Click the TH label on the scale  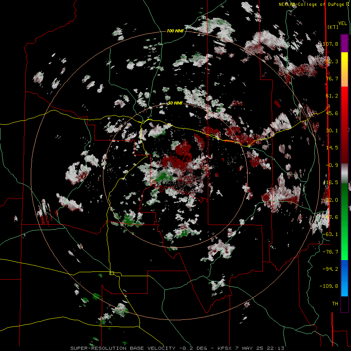point(335,304)
